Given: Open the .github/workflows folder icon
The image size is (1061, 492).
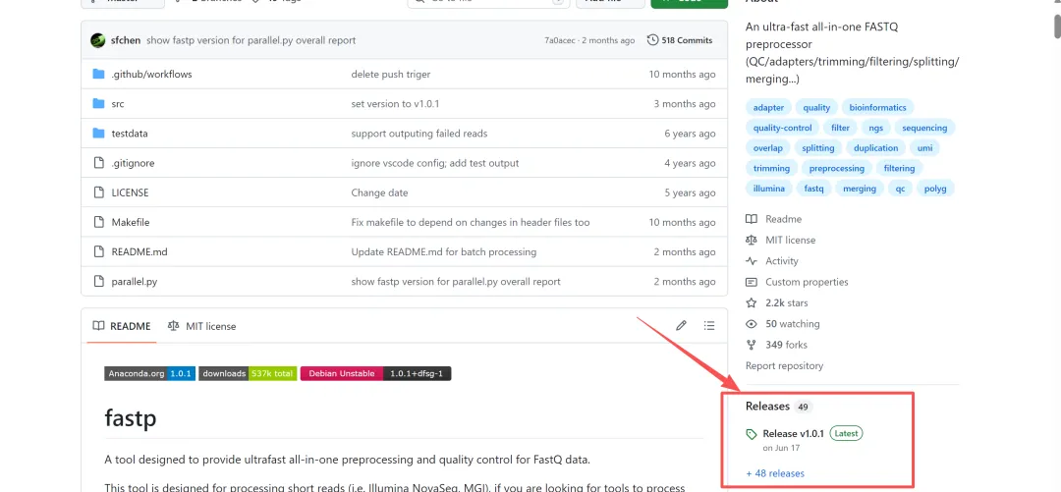Looking at the screenshot, I should pyautogui.click(x=99, y=74).
